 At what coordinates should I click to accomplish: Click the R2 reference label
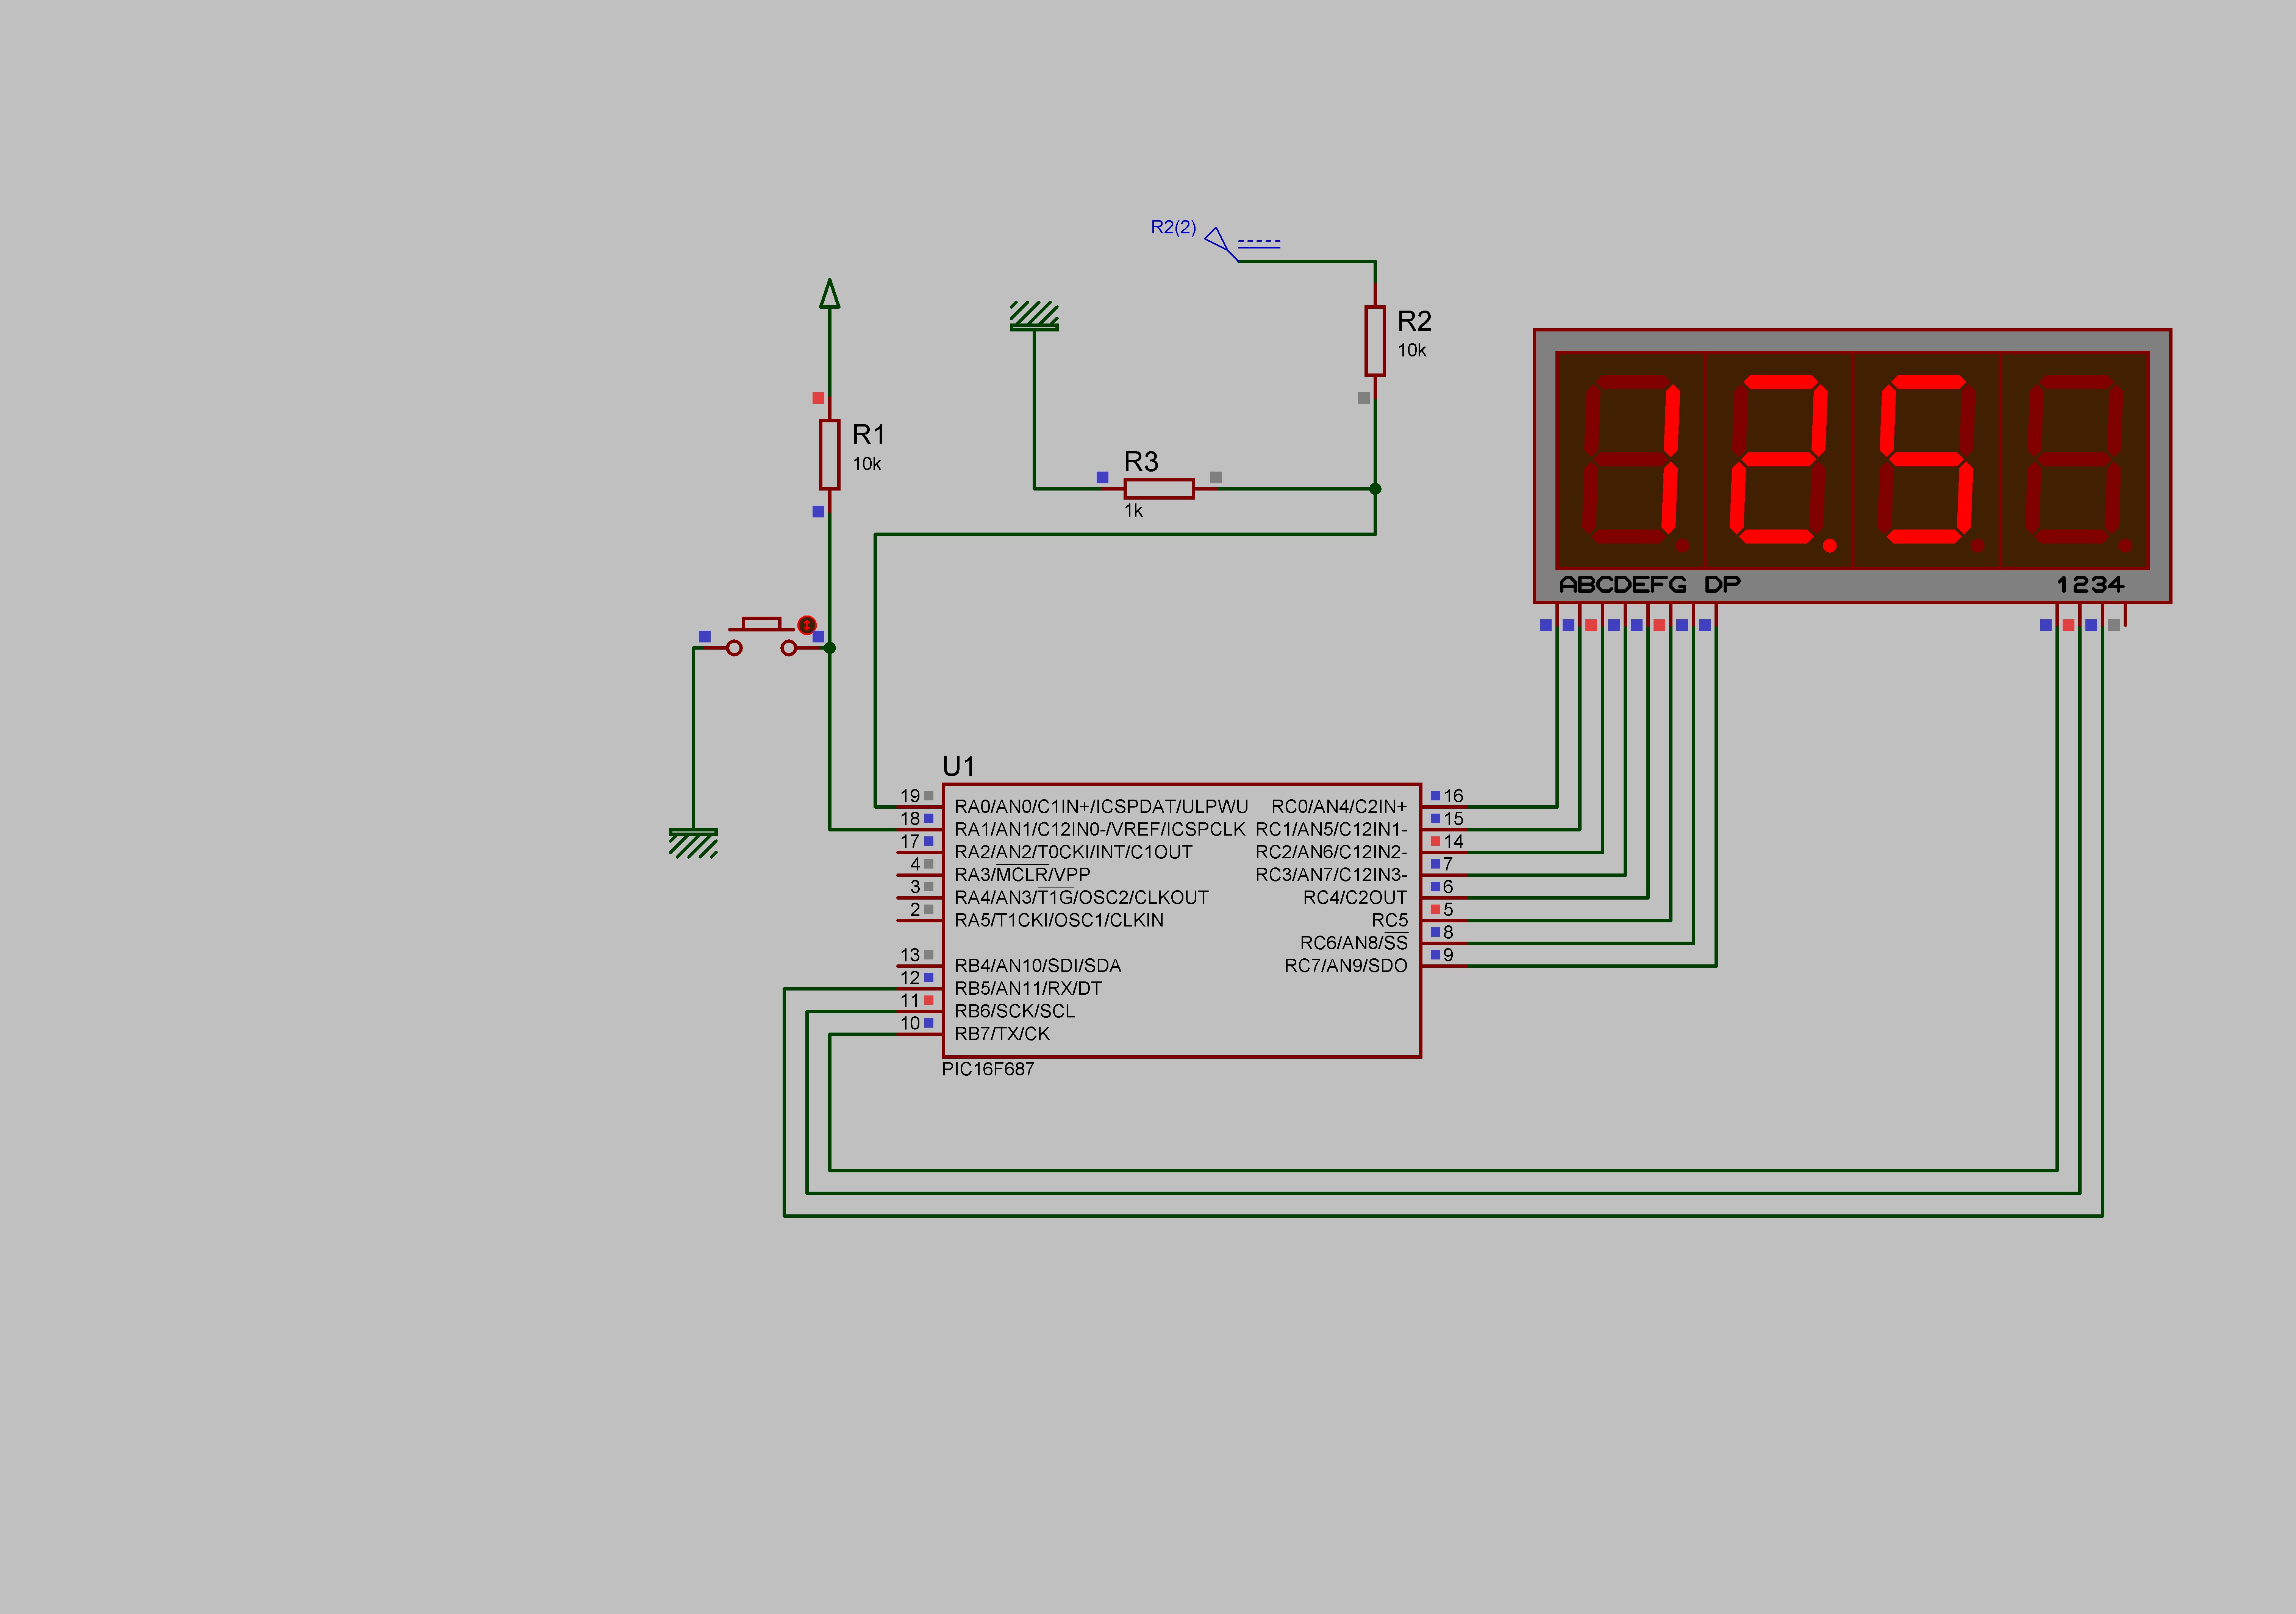click(1414, 321)
